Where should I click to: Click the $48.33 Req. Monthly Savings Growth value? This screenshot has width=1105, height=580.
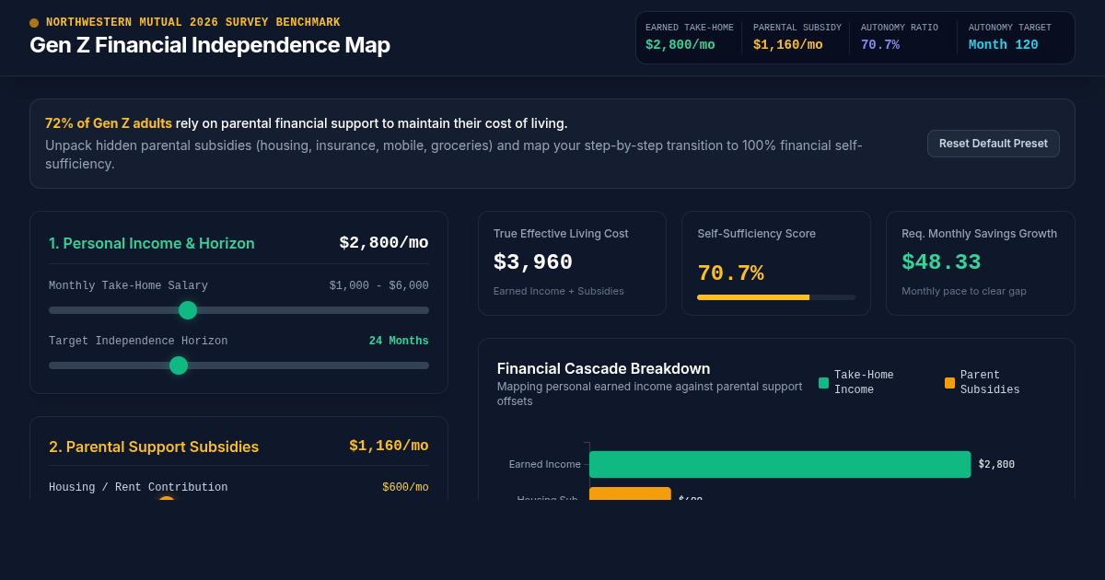941,262
